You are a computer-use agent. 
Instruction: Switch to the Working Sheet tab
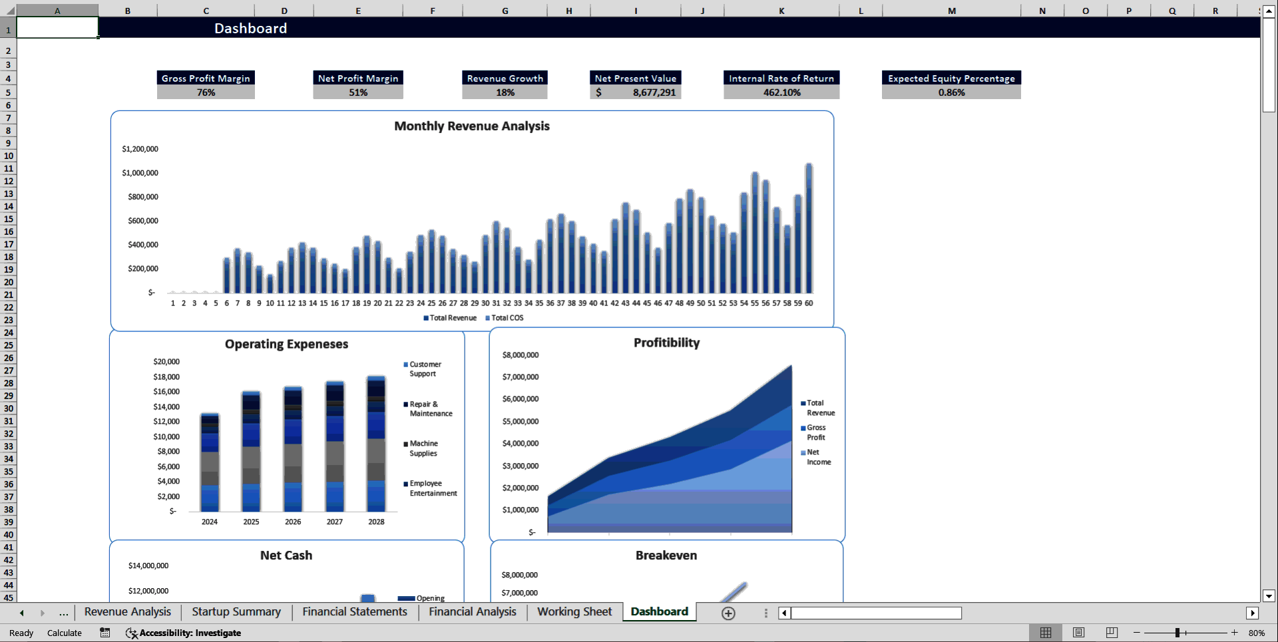[574, 612]
